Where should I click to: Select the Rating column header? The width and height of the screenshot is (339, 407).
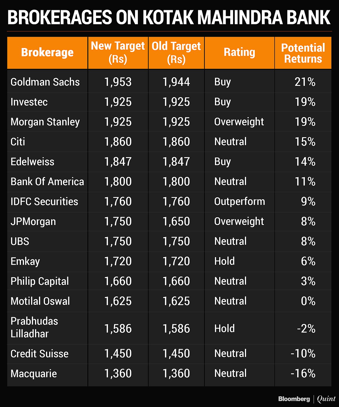pyautogui.click(x=239, y=52)
